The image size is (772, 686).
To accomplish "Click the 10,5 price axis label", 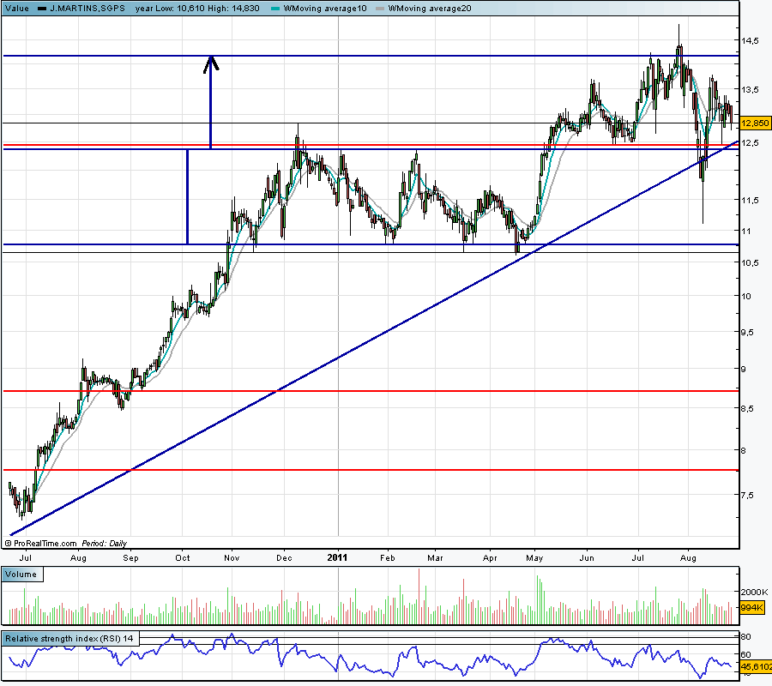I will coord(751,262).
